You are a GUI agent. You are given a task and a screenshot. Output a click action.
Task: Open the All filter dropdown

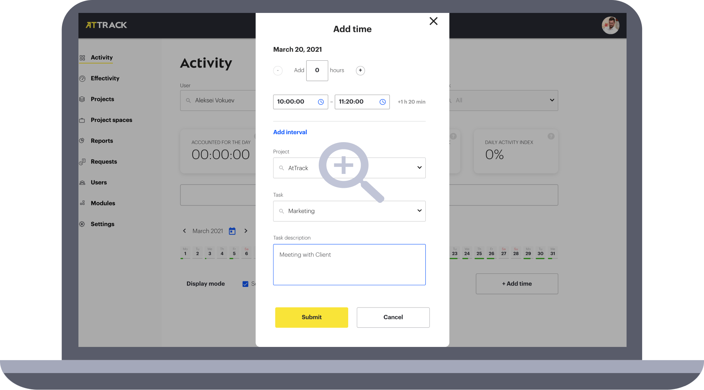(x=551, y=100)
